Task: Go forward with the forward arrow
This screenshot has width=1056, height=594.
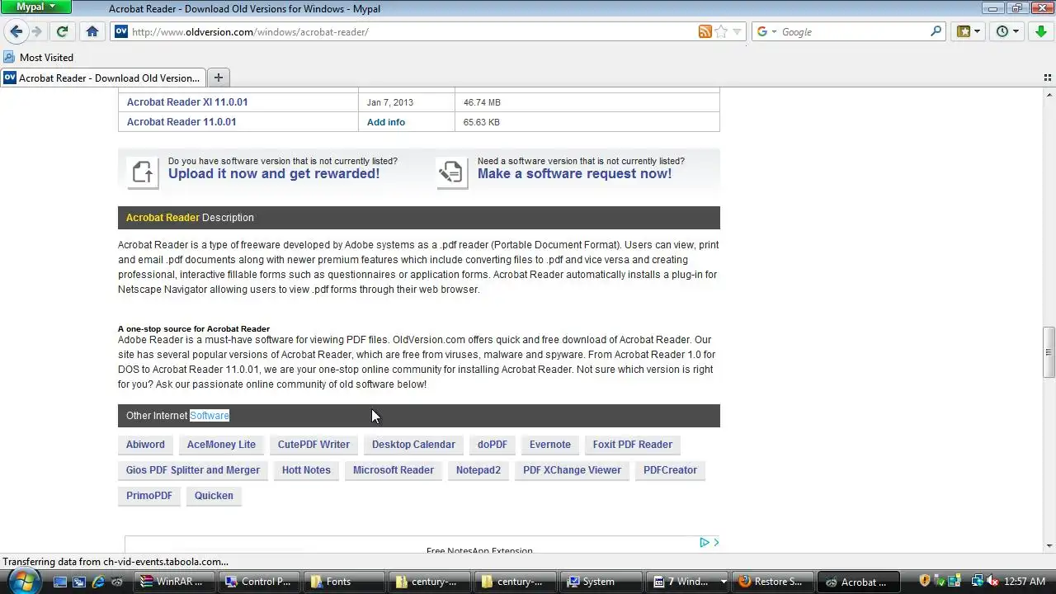Action: (x=36, y=31)
